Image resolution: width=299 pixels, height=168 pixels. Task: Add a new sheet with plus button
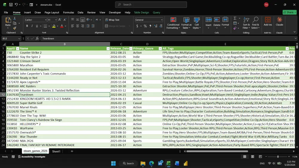(72, 151)
